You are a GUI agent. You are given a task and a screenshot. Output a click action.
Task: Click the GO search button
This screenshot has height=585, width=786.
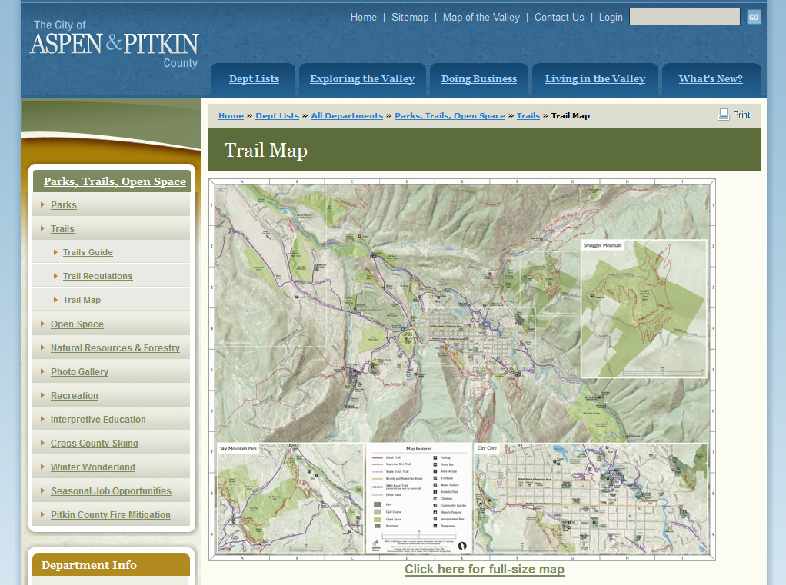click(x=754, y=17)
